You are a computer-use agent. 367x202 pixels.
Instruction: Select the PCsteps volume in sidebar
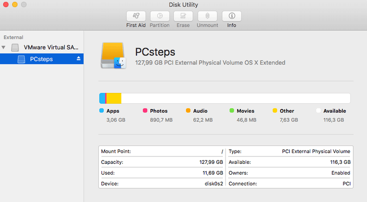[x=41, y=59]
